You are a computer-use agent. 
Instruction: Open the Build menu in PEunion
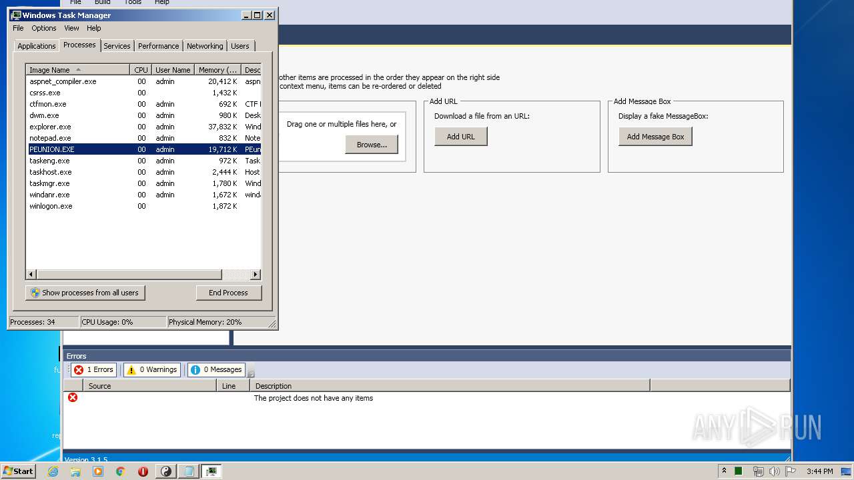[x=102, y=2]
